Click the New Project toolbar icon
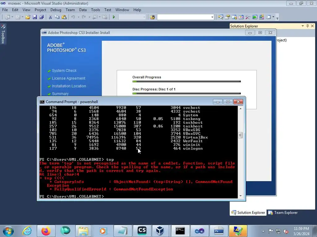The width and height of the screenshot is (317, 237). click(x=7, y=17)
